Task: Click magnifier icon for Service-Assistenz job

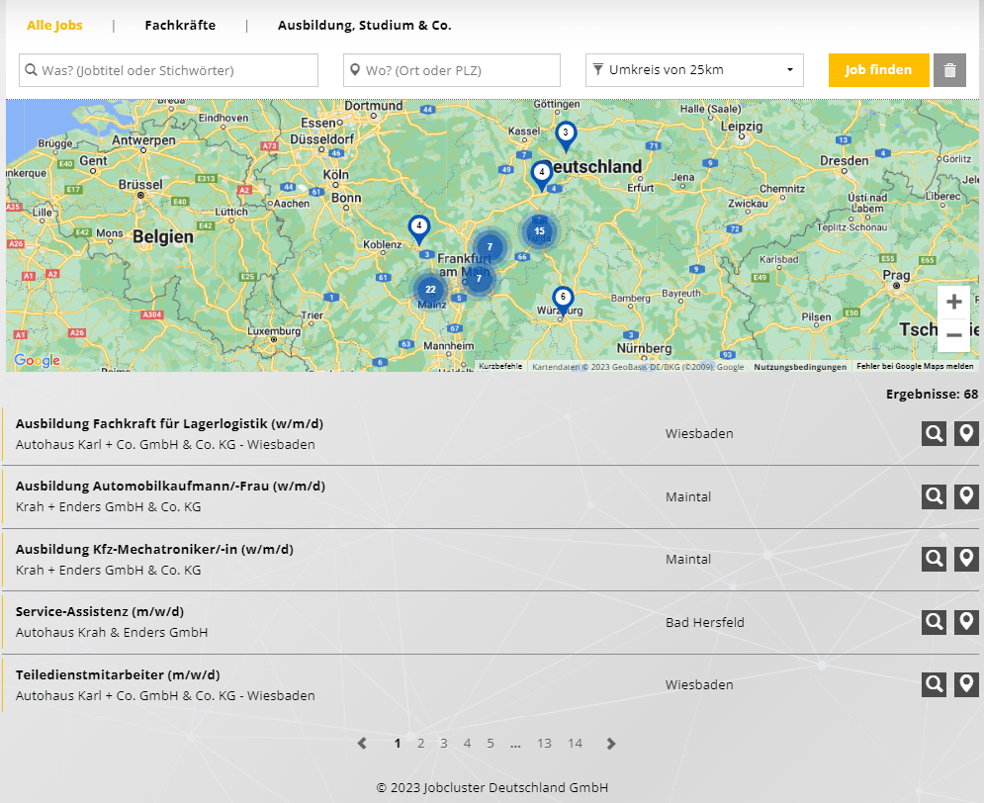Action: 934,622
